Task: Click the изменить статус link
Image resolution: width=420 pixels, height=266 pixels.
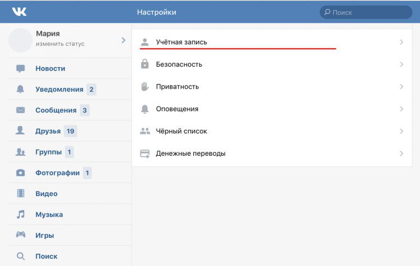Action: click(x=60, y=44)
